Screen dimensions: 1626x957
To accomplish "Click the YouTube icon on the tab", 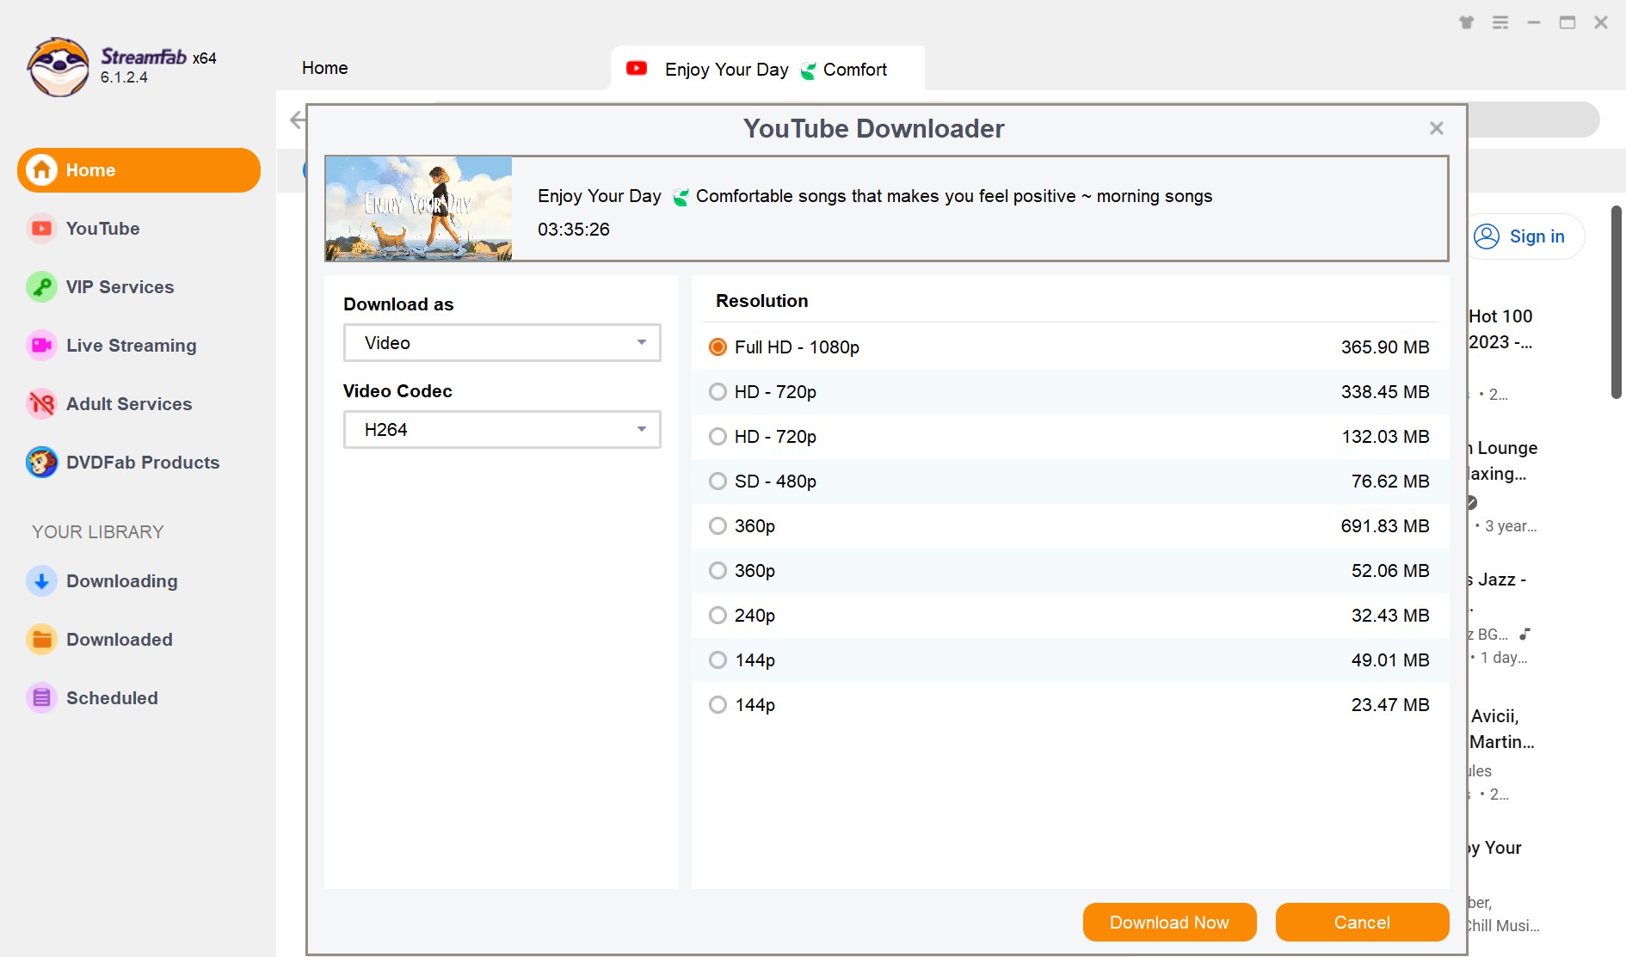I will click(637, 69).
